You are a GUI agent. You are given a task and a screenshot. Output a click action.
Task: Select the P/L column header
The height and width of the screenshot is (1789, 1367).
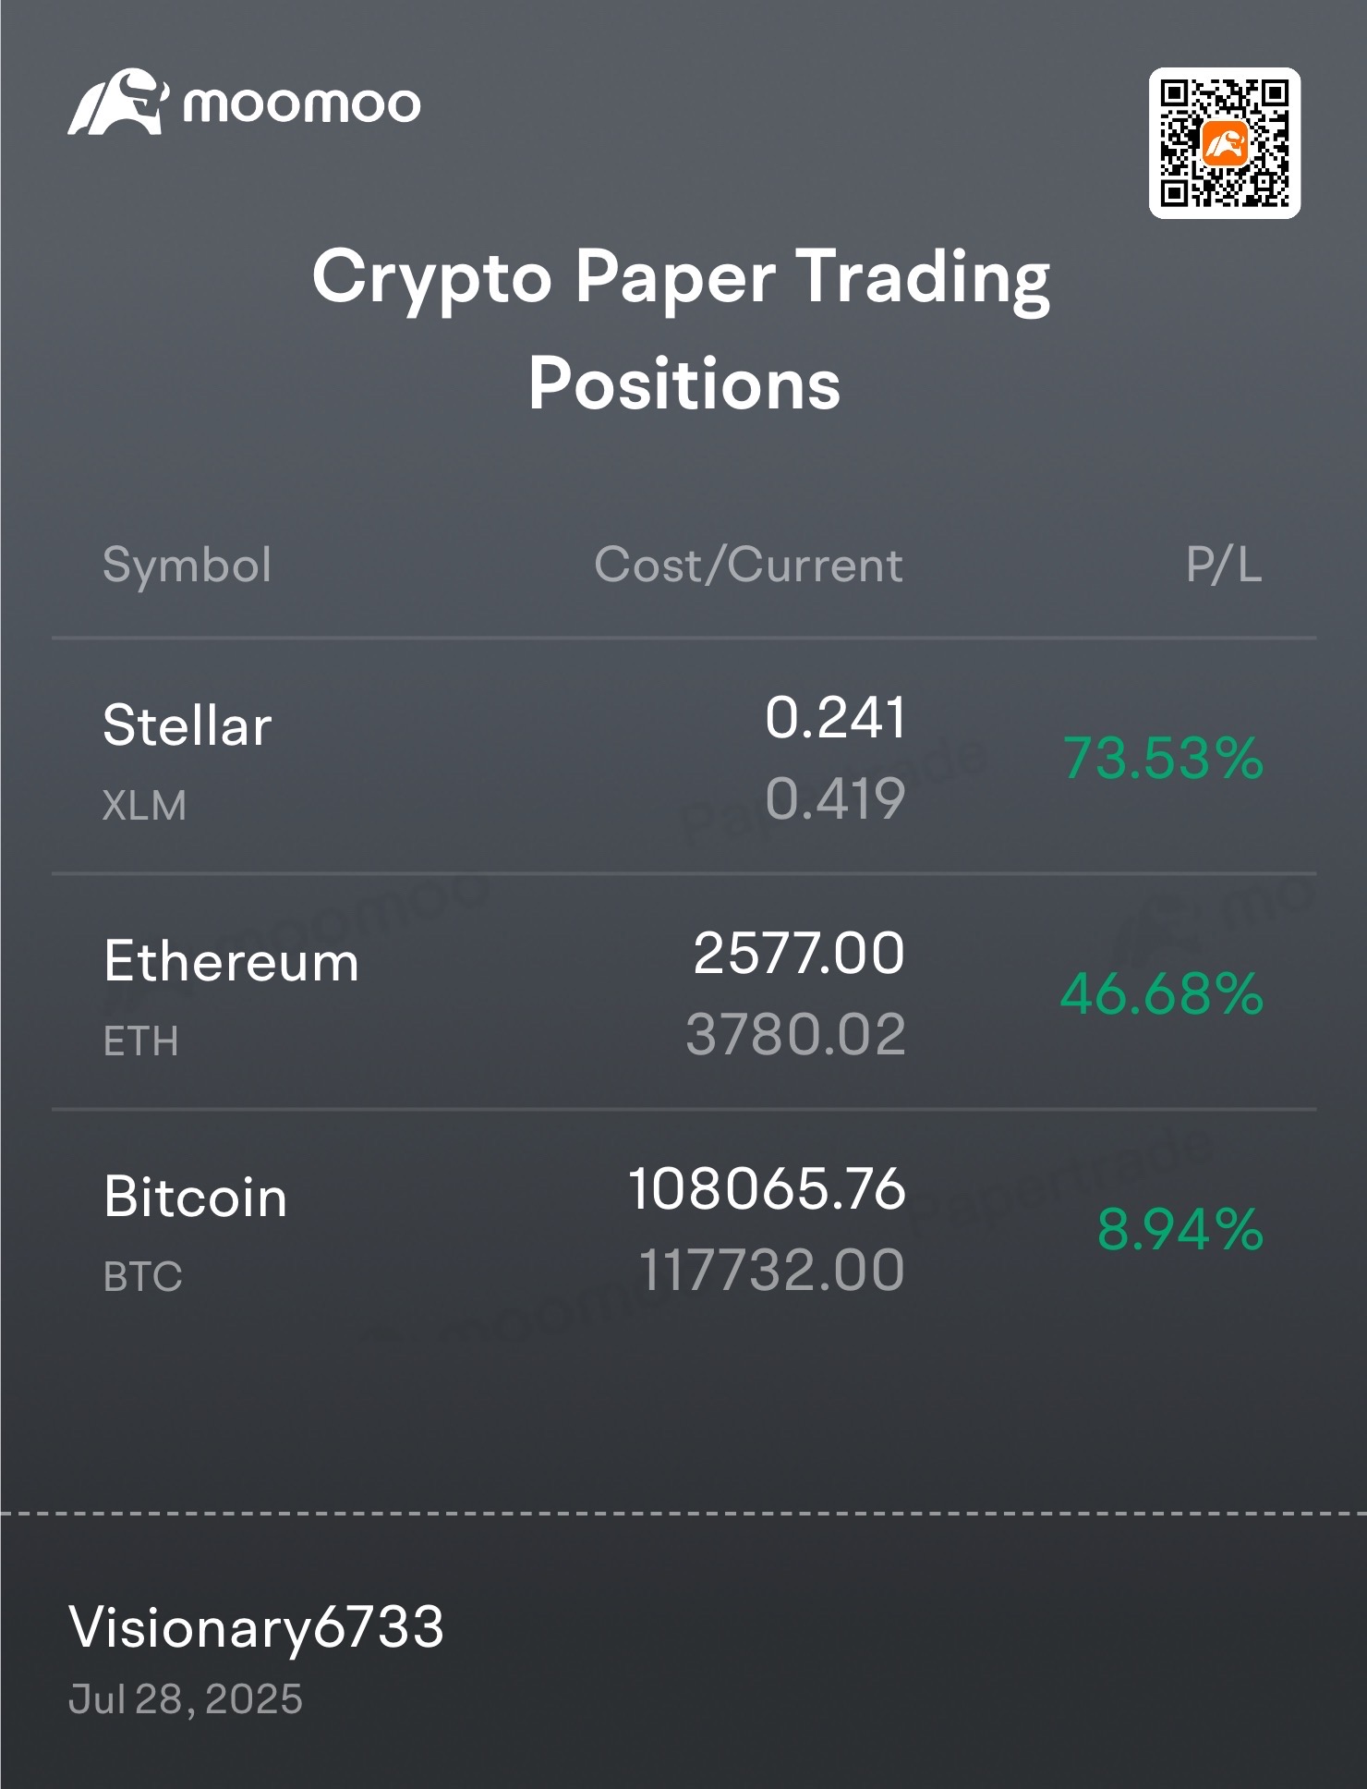tap(1224, 565)
